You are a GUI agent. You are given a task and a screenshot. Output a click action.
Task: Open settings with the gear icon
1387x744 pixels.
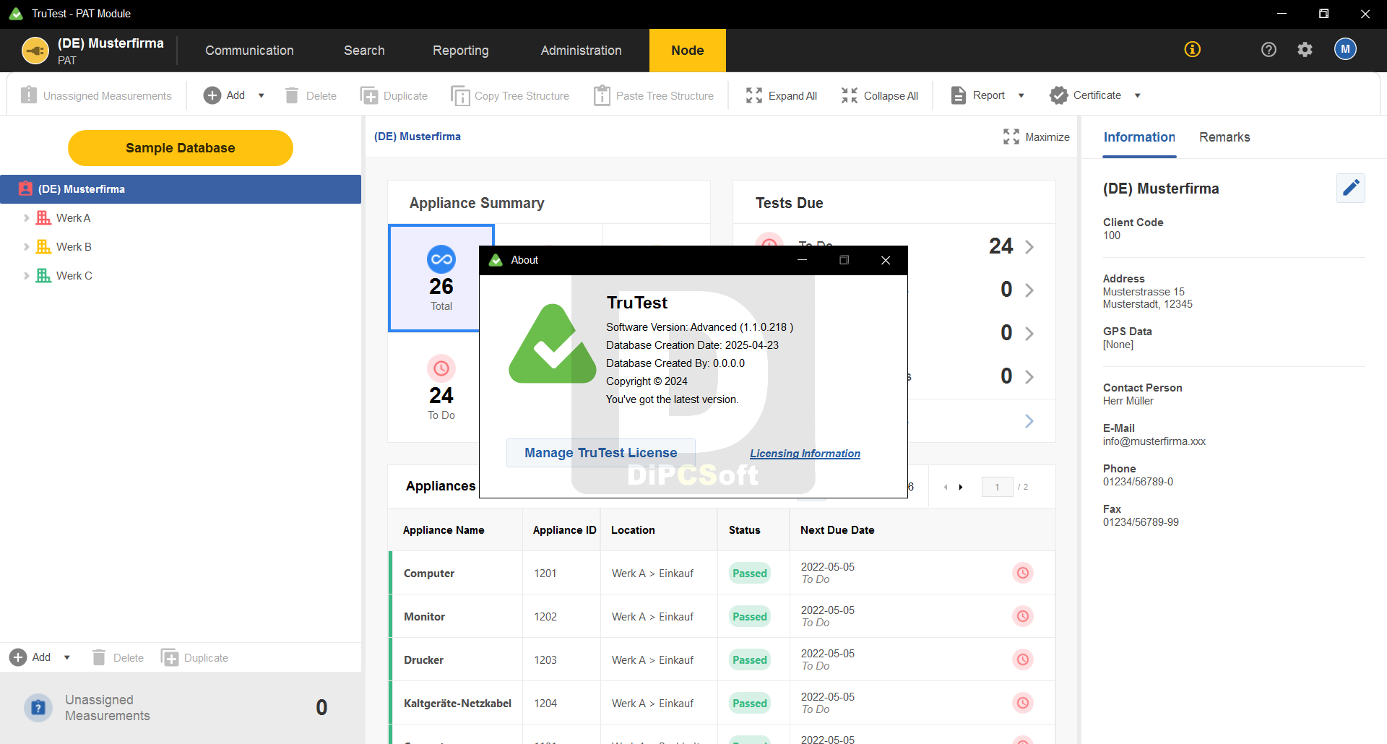pos(1305,49)
